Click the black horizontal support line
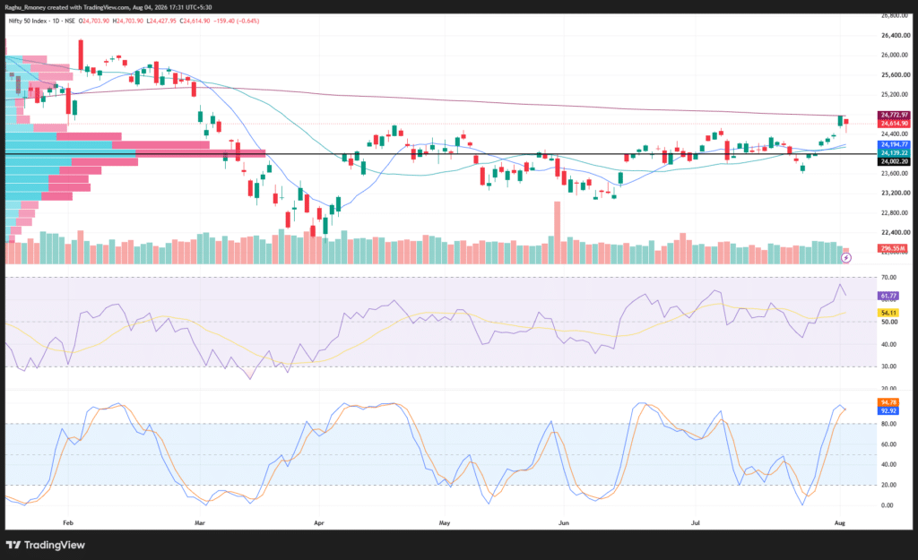918x560 pixels. pyautogui.click(x=441, y=154)
